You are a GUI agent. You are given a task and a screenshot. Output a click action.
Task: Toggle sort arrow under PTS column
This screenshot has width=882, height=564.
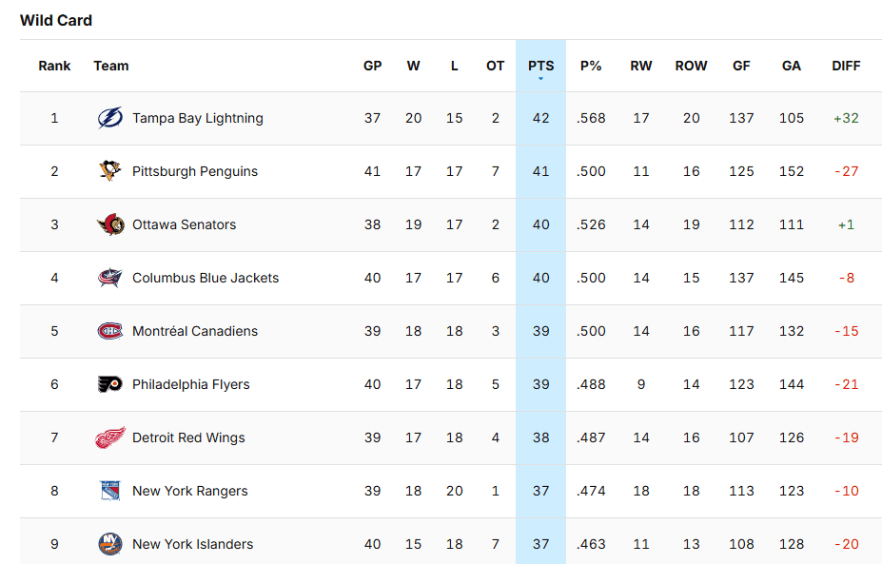540,79
